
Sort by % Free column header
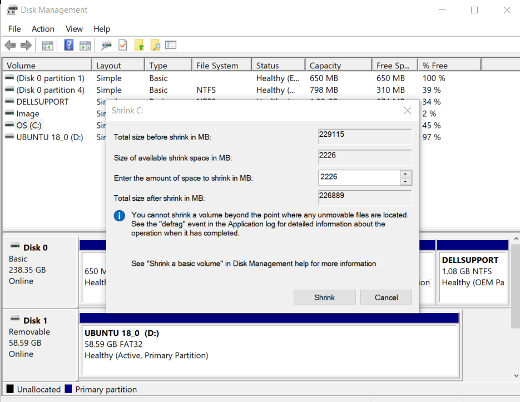pyautogui.click(x=450, y=66)
